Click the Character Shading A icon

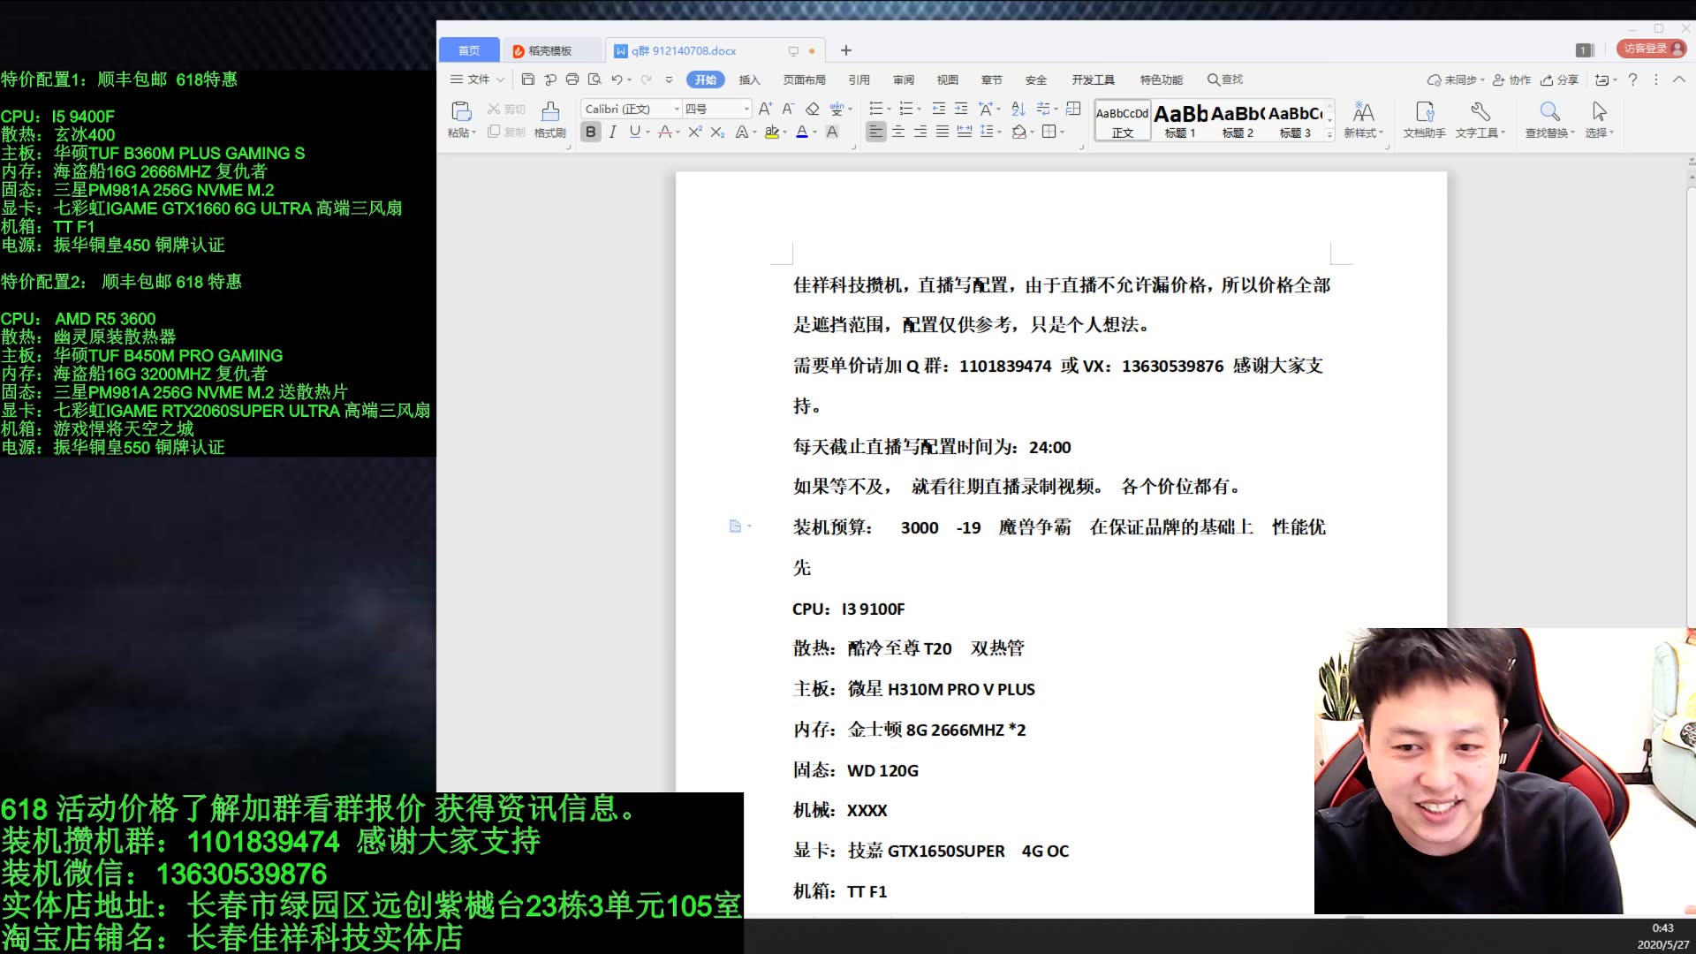tap(831, 132)
